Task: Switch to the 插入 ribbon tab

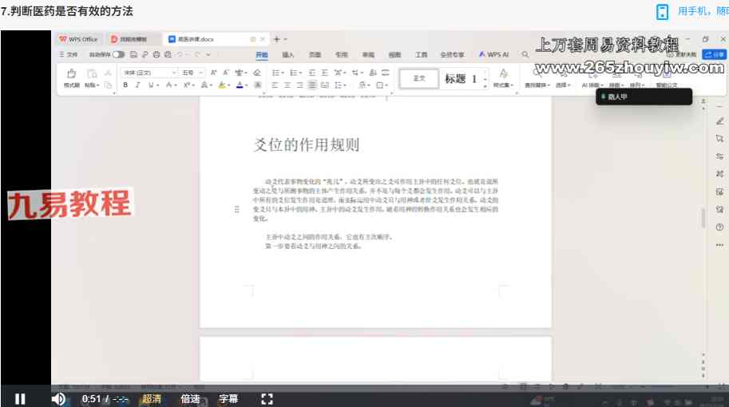Action: coord(288,55)
